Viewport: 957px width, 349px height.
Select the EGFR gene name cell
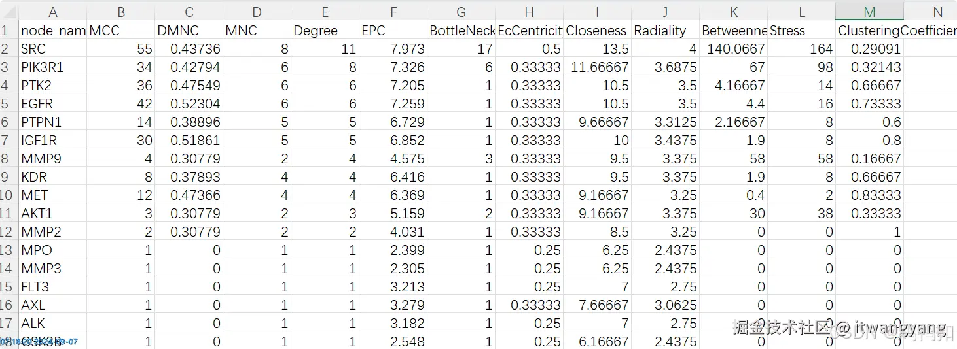click(52, 104)
